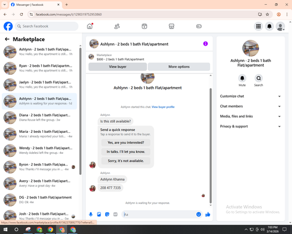Viewport: 292px width, 234px height.
Task: Open the Home feed icon
Action: 90,26
